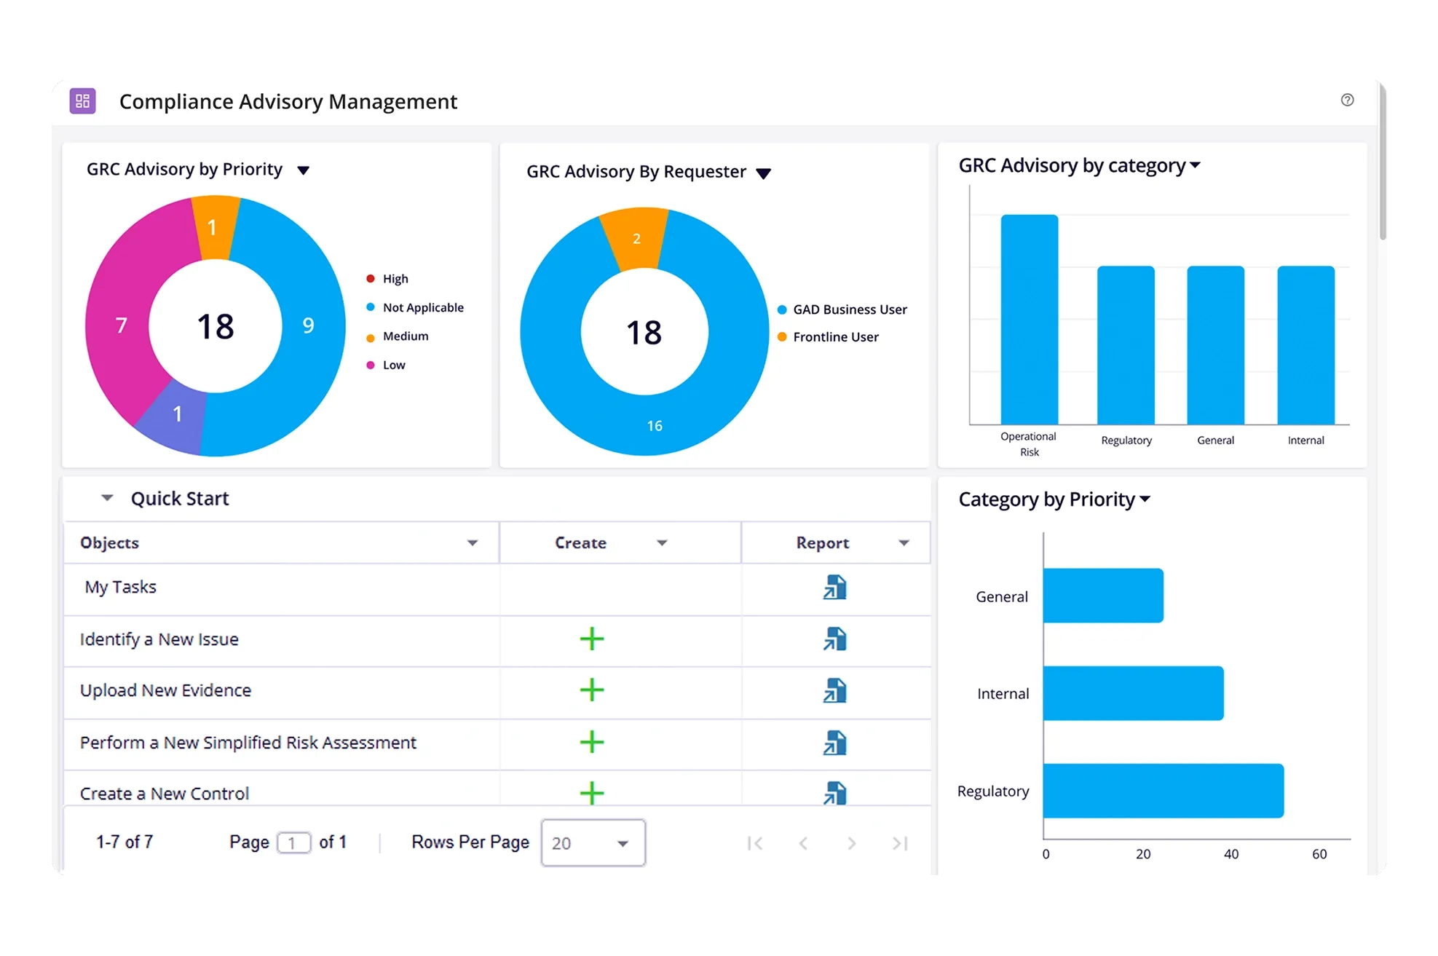
Task: Open report icon for Upload New Evidence
Action: [835, 690]
